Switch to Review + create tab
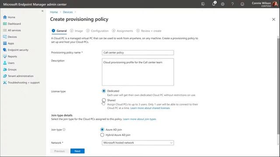The height and width of the screenshot is (157, 280). pos(149,31)
